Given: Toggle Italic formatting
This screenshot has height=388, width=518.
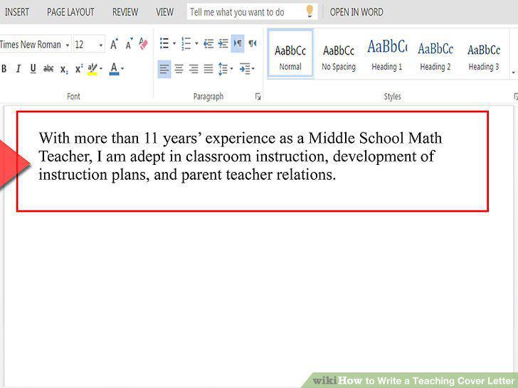Looking at the screenshot, I should (18, 69).
